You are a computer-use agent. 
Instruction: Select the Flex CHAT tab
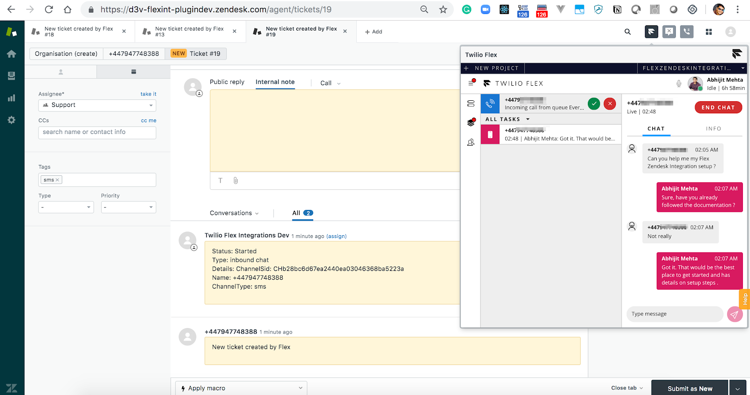point(656,128)
